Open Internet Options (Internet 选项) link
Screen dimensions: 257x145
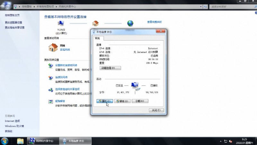pyautogui.click(x=12, y=121)
